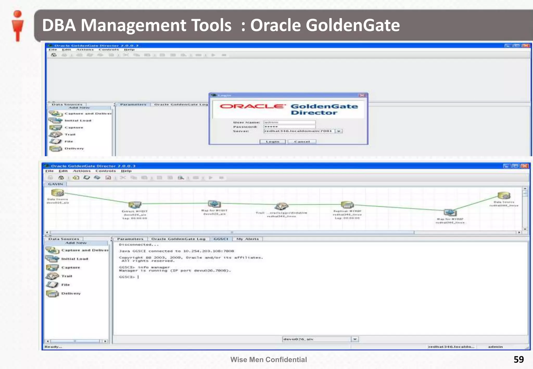
Task: Open Edit menu in GAVIN window
Action: [63, 171]
